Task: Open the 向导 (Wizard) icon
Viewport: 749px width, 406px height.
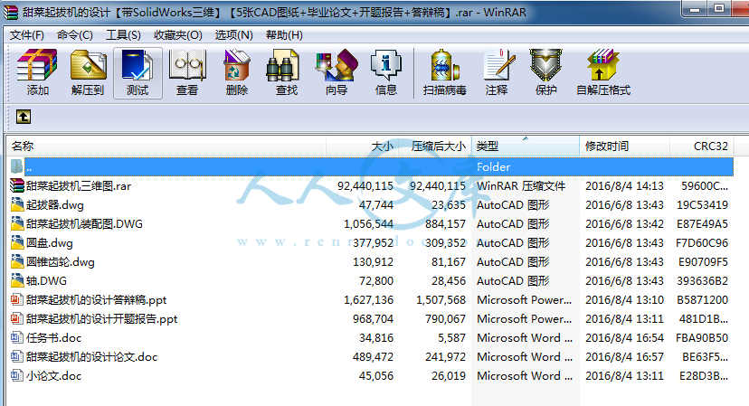Action: click(x=337, y=65)
